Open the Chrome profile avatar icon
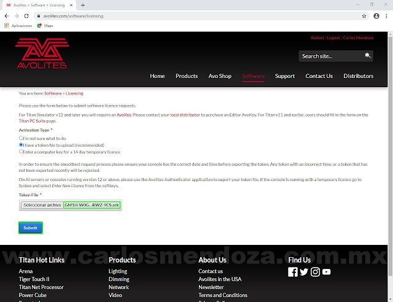 [x=376, y=16]
